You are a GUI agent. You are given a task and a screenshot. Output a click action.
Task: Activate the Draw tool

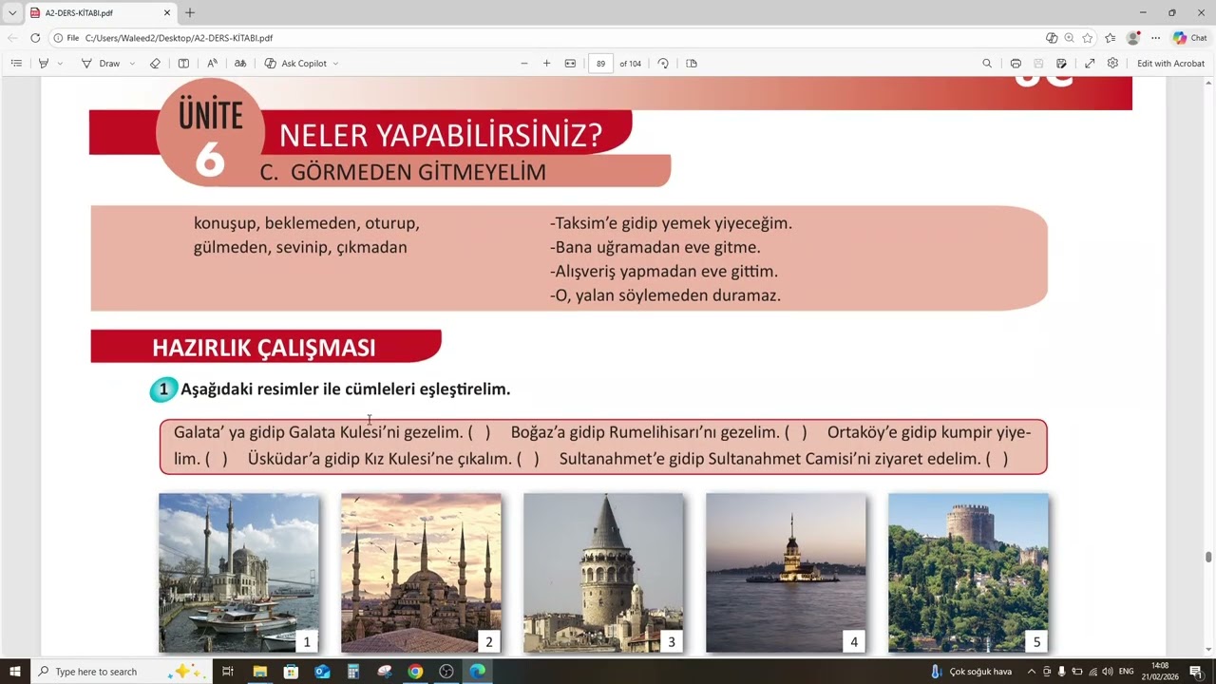[101, 64]
